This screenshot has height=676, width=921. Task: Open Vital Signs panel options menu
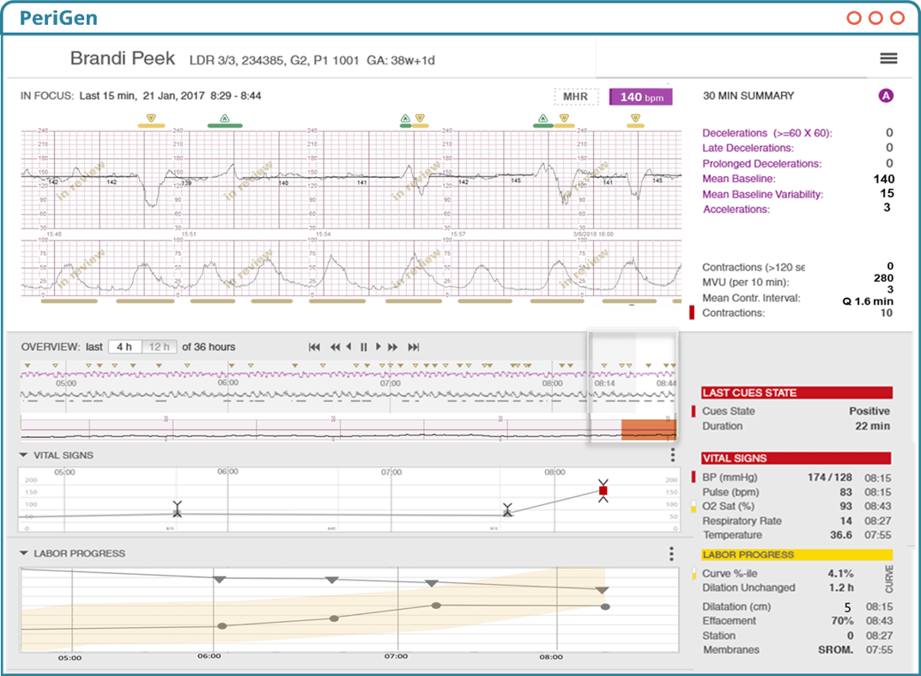click(672, 455)
